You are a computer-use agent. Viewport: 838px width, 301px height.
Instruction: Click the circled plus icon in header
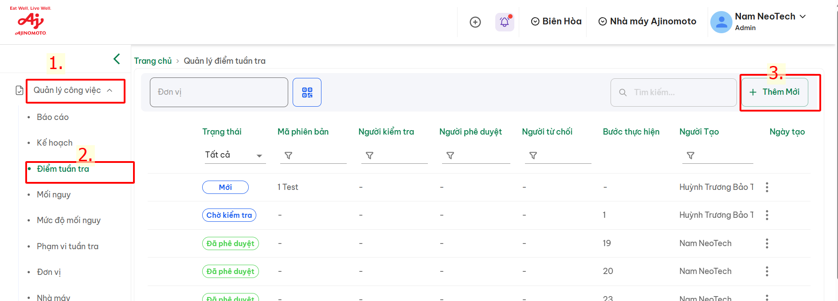pos(475,22)
